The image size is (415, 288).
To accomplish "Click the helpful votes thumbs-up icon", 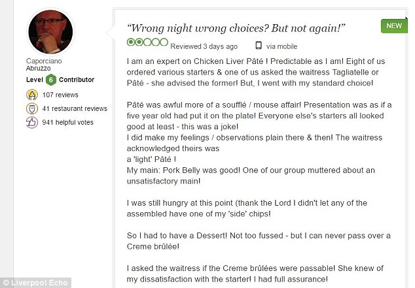I will (32, 122).
